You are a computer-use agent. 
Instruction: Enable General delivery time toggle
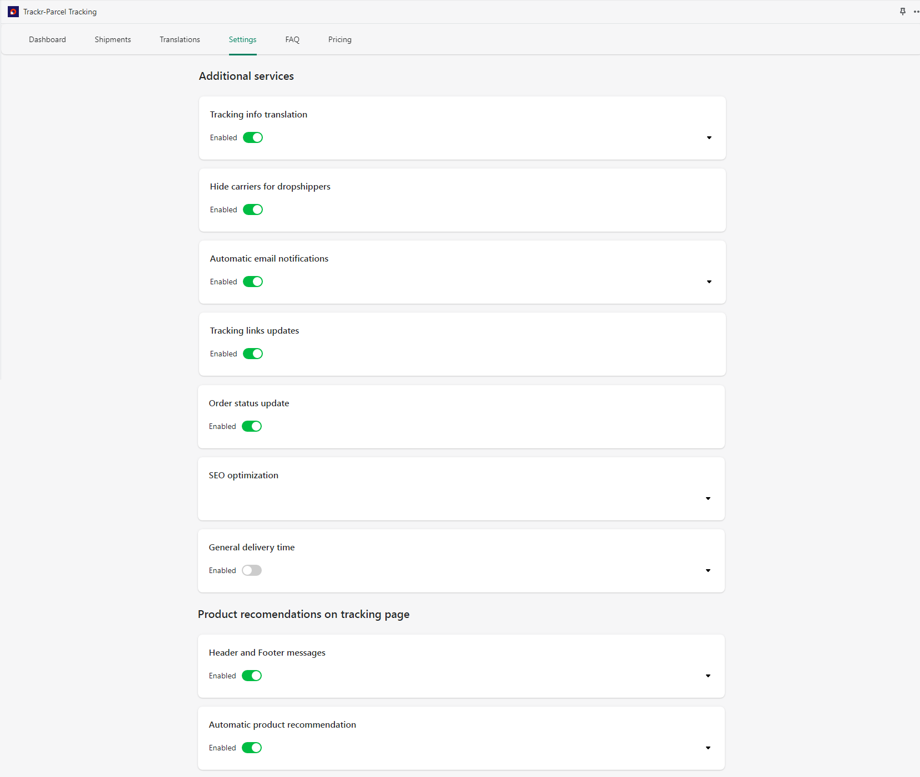point(252,570)
